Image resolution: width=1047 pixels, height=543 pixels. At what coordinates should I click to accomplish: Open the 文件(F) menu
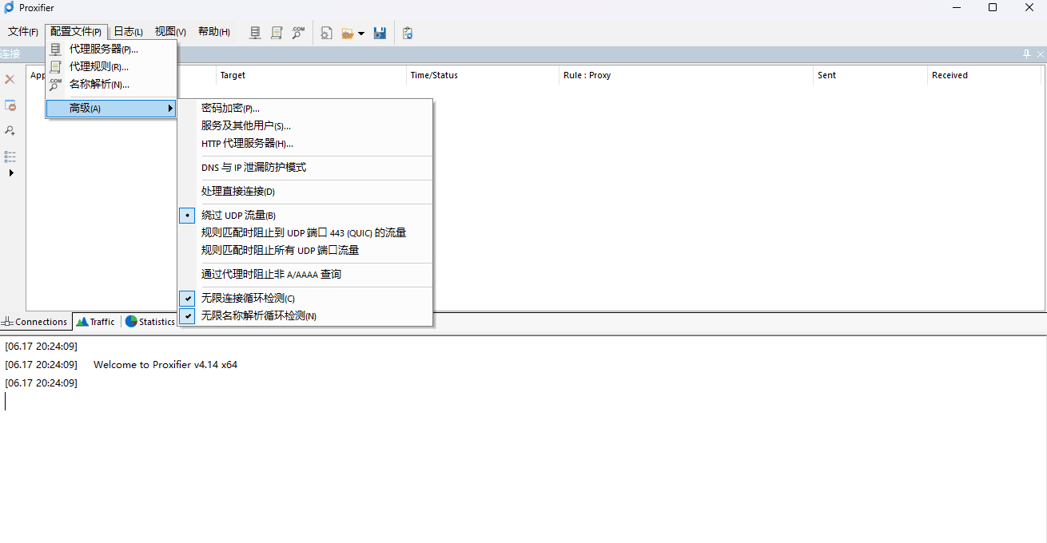pos(23,32)
